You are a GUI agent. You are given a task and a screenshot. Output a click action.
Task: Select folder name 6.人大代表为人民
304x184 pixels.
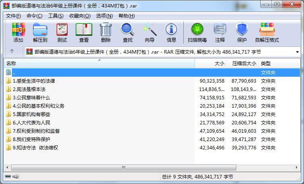pyautogui.click(x=31, y=123)
